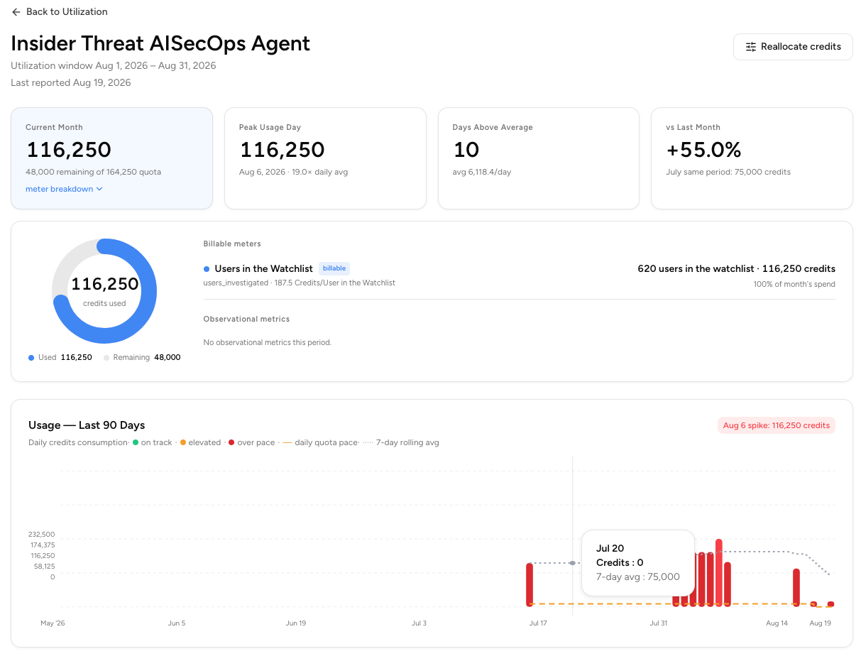Click the Aug 6 spike badge
The height and width of the screenshot is (661, 861).
[x=777, y=425]
